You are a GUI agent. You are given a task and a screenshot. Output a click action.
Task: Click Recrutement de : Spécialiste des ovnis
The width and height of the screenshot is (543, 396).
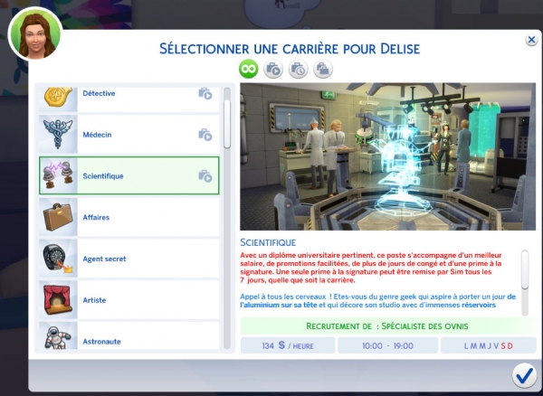387,325
